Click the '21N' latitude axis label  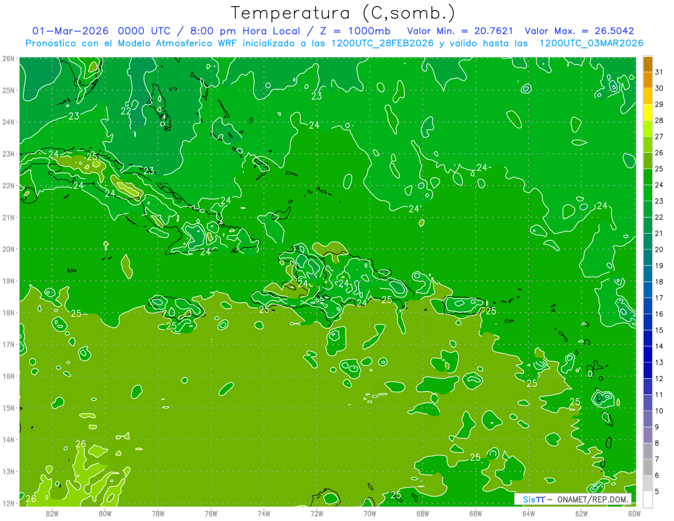(x=8, y=217)
